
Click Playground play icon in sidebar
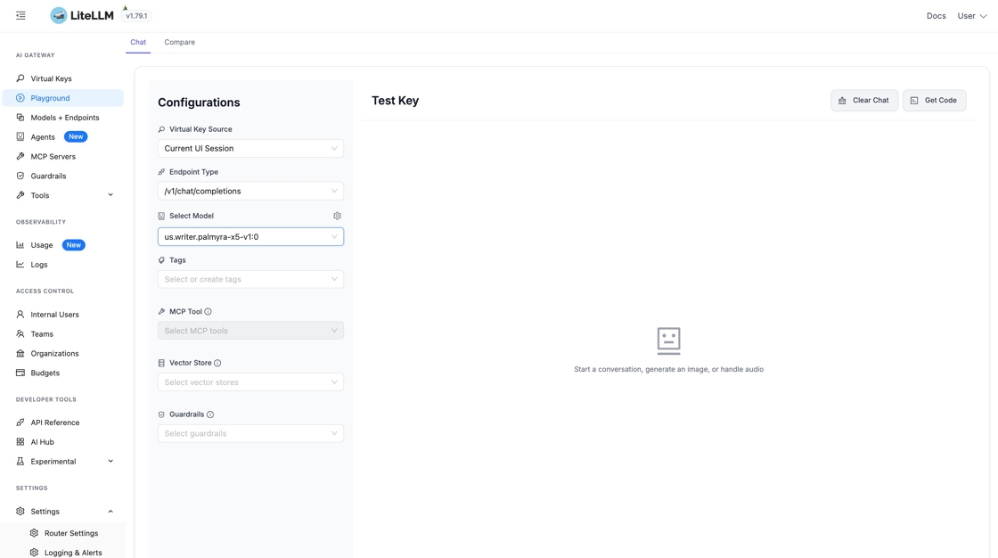(20, 98)
